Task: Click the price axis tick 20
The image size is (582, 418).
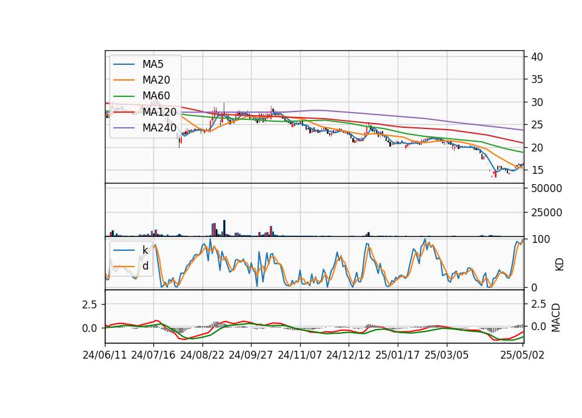Action: click(537, 148)
